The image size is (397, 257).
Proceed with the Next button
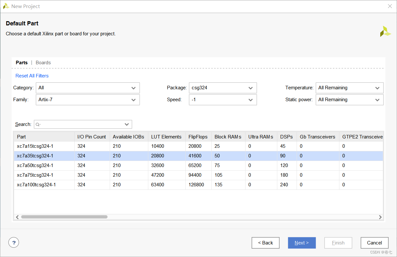(x=302, y=243)
